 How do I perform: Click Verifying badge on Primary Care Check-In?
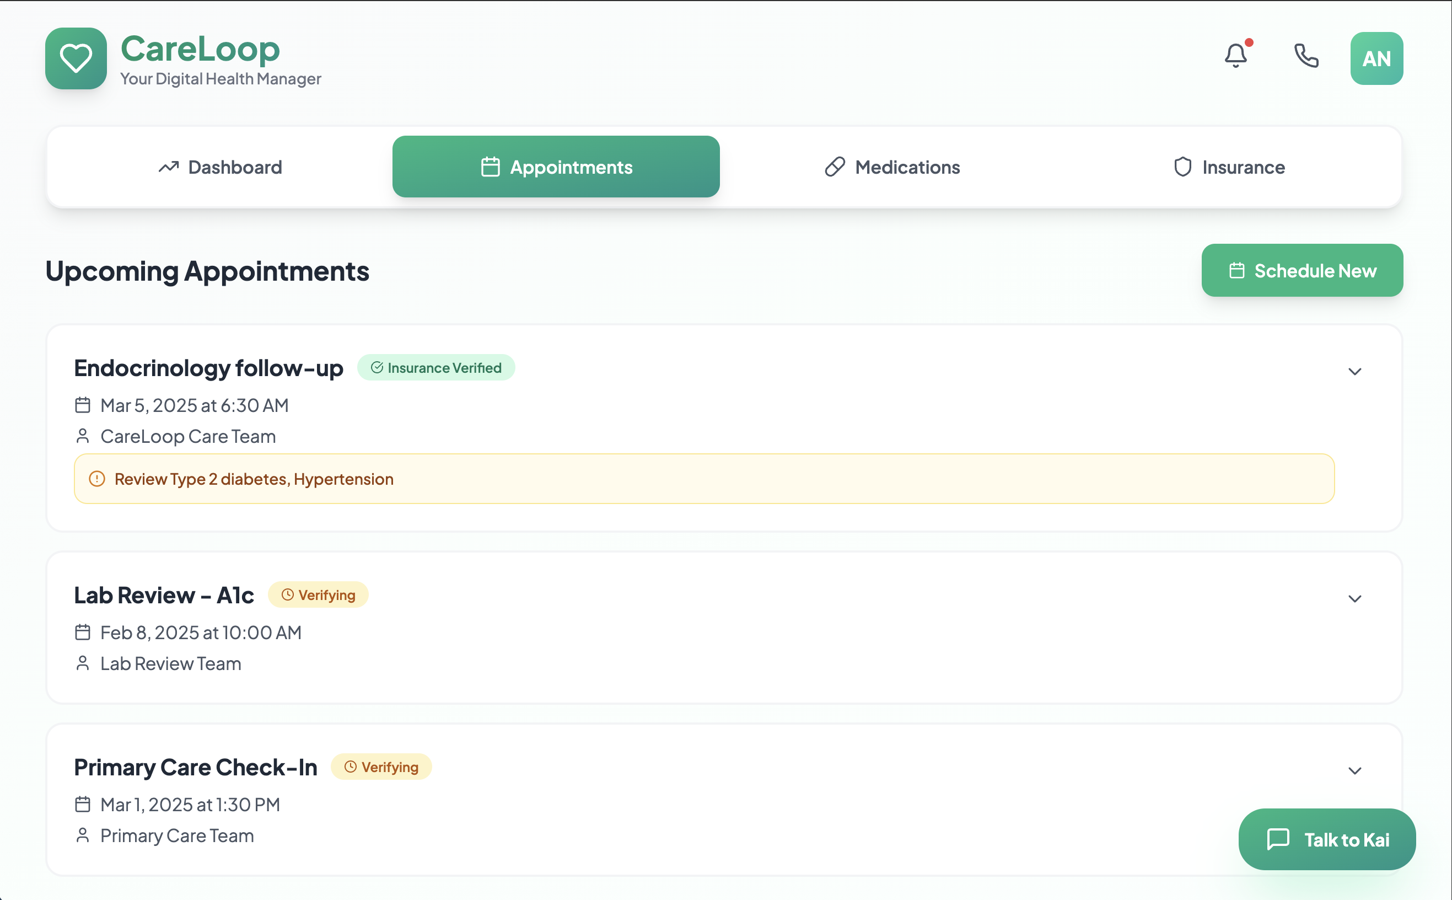pyautogui.click(x=381, y=767)
